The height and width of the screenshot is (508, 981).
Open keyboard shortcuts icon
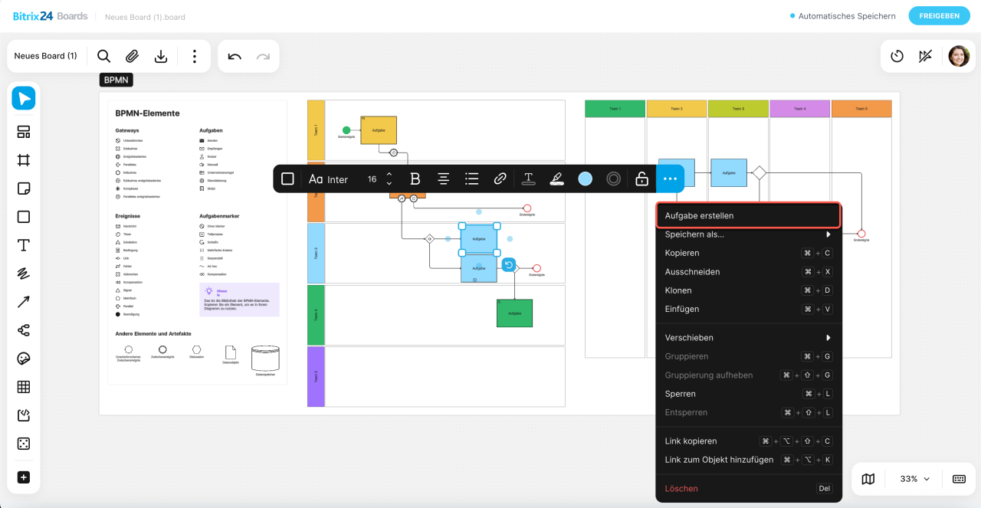tap(959, 479)
